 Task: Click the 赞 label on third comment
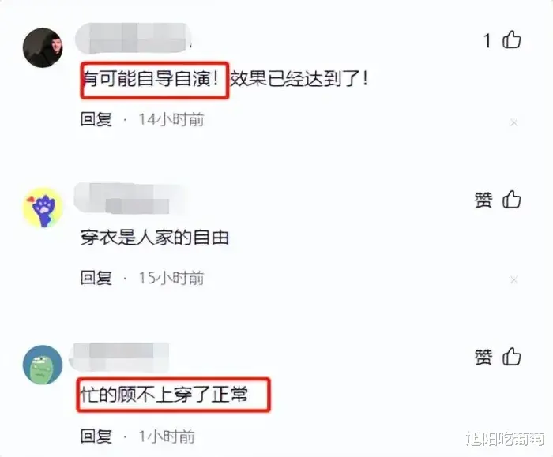point(483,357)
